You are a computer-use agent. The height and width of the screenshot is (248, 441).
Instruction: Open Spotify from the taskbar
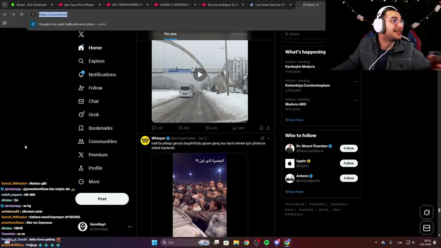pyautogui.click(x=267, y=242)
